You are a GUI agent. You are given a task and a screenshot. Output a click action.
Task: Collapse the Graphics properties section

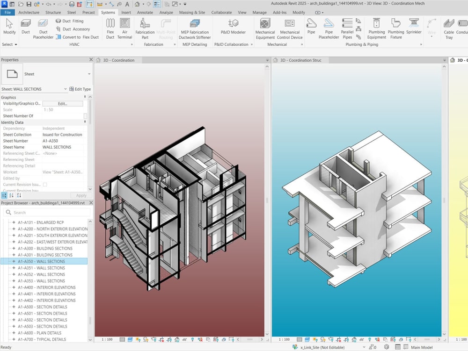[x=85, y=97]
